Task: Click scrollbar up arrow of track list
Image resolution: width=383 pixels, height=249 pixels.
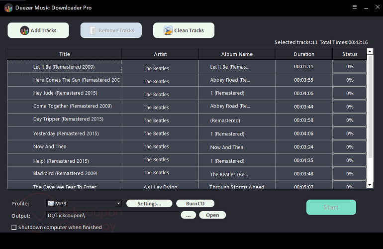Action: click(370, 51)
